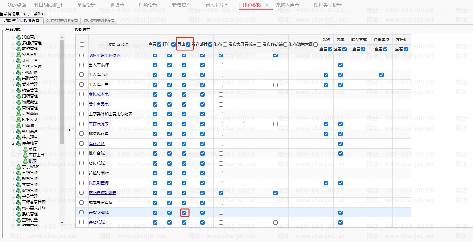Screen dimensions: 473x242
Task: Enable 发布大屏看板端 header checkbox
Action: pos(259,45)
